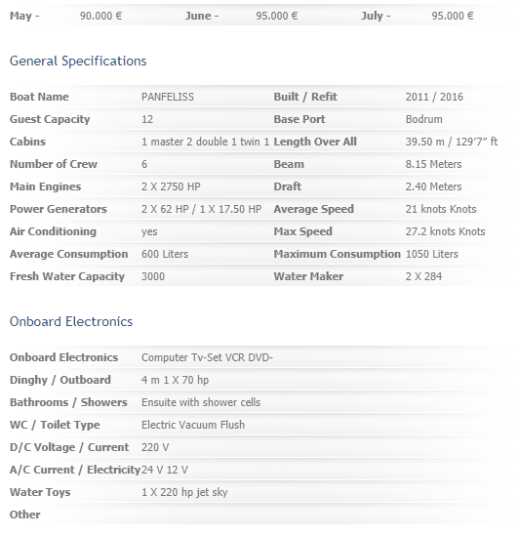
Task: Click the Other label at the bottom
Action: pyautogui.click(x=25, y=515)
